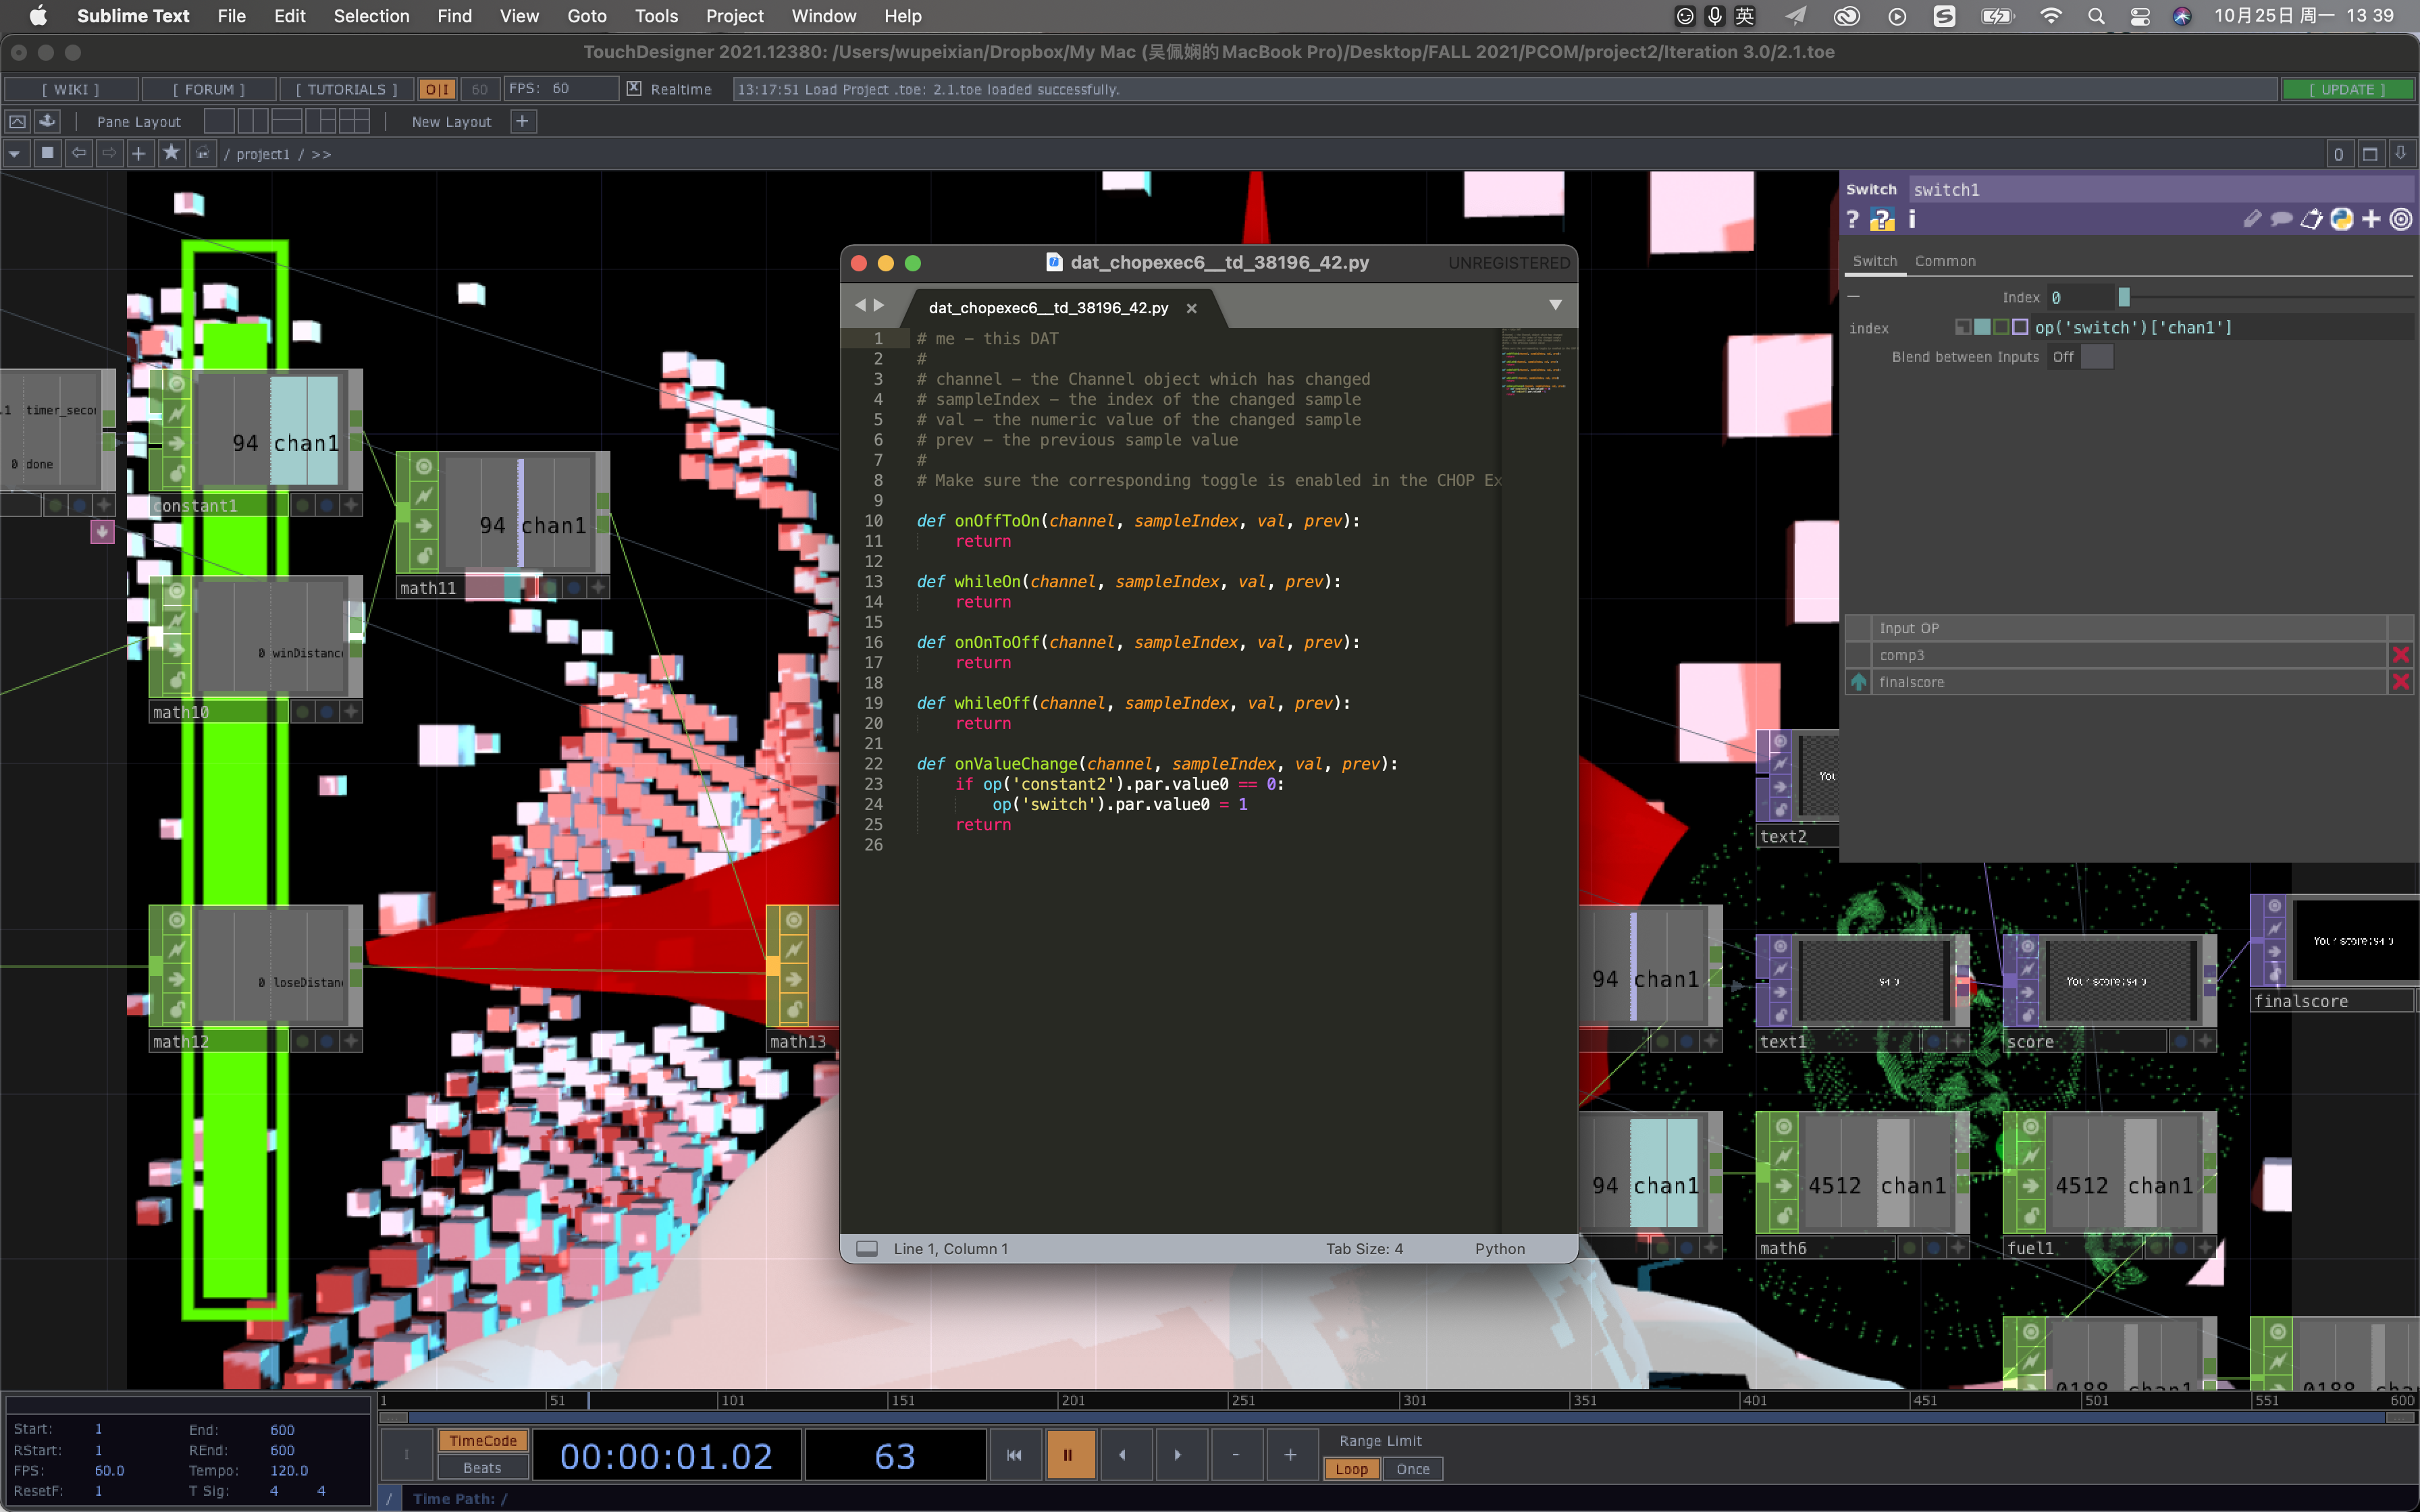This screenshot has width=2420, height=1512.
Task: Switch the index parameter to expression mode
Action: 1982,327
